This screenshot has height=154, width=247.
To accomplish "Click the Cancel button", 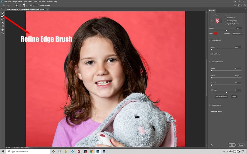I will 241,145.
